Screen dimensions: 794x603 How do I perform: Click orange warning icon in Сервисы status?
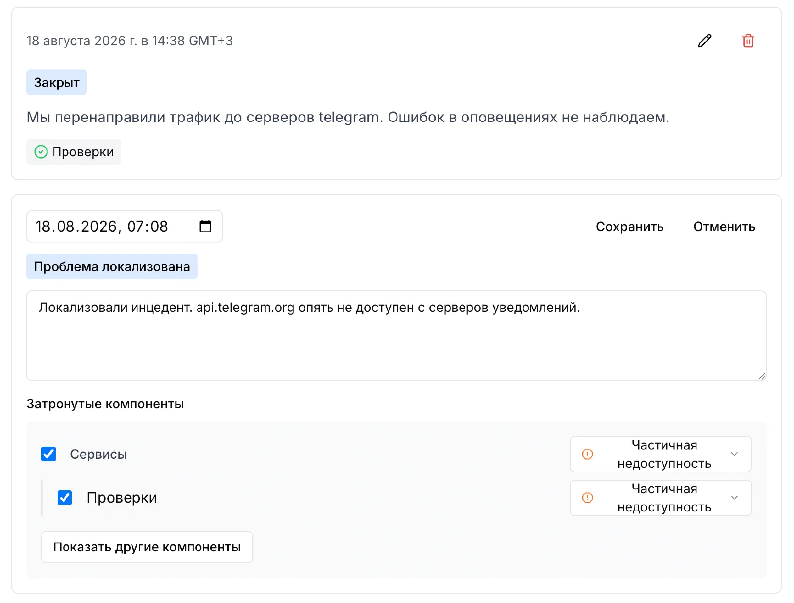click(x=587, y=454)
